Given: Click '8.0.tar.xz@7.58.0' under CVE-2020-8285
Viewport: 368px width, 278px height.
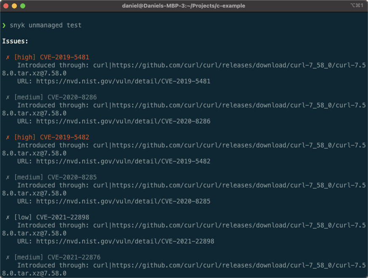Looking at the screenshot, I should (x=34, y=193).
